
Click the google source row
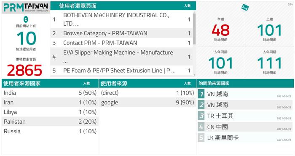[x=147, y=102]
